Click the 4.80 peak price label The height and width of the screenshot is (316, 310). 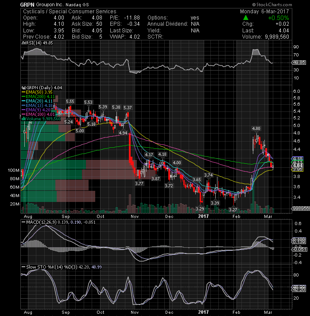256,128
